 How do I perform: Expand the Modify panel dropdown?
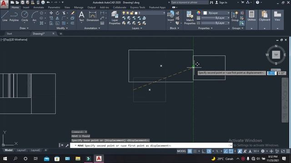[x=62, y=28]
